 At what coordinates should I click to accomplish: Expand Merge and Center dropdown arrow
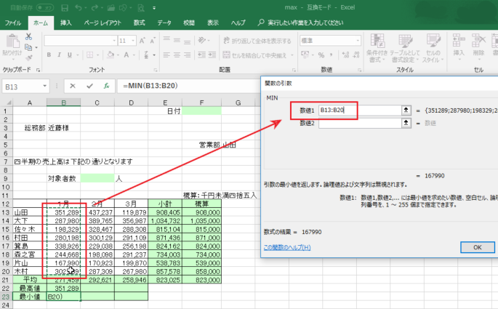pyautogui.click(x=292, y=55)
